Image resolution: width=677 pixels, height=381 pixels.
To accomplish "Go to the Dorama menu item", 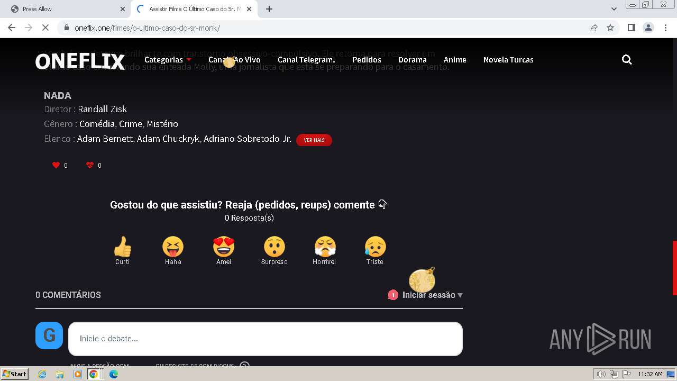I will pyautogui.click(x=413, y=60).
